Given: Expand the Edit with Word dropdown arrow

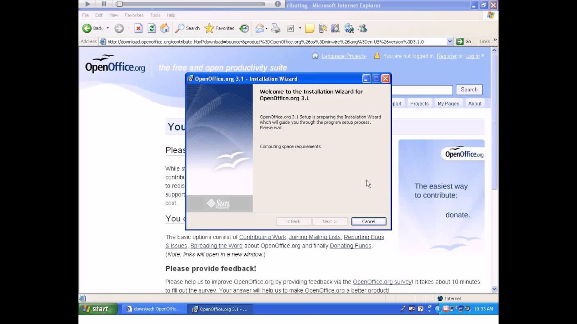Looking at the screenshot, I should pyautogui.click(x=300, y=28).
